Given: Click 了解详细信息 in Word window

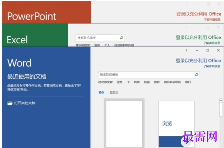Looking at the screenshot, I should [212, 66].
